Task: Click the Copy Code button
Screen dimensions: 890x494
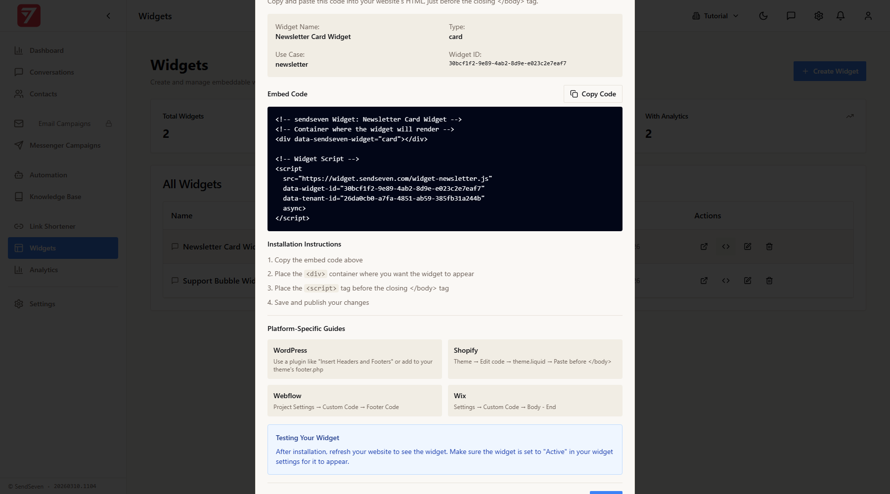Action: [x=593, y=94]
